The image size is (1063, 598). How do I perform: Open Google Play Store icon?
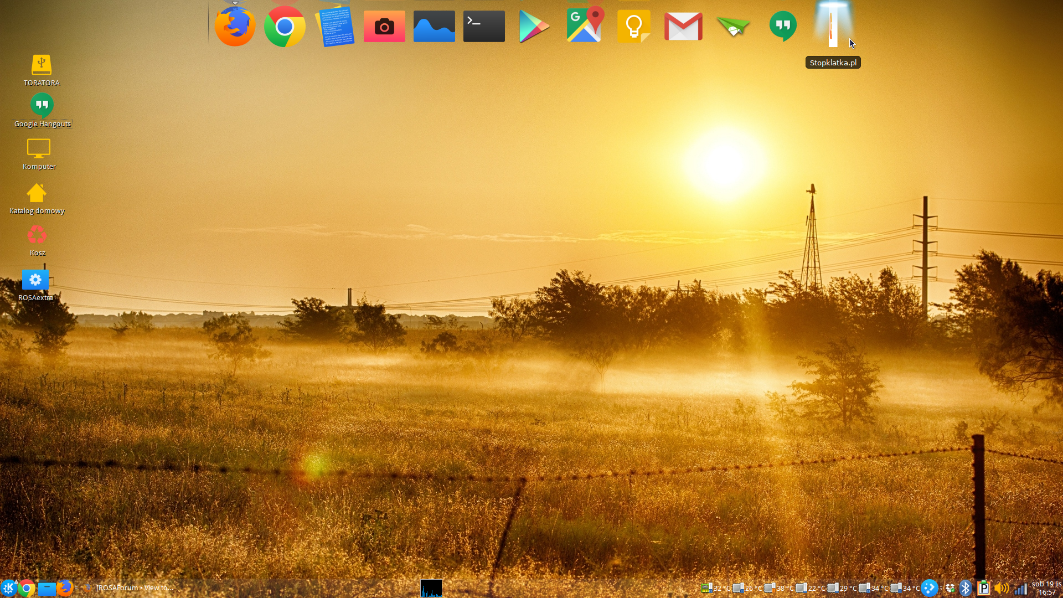click(534, 26)
